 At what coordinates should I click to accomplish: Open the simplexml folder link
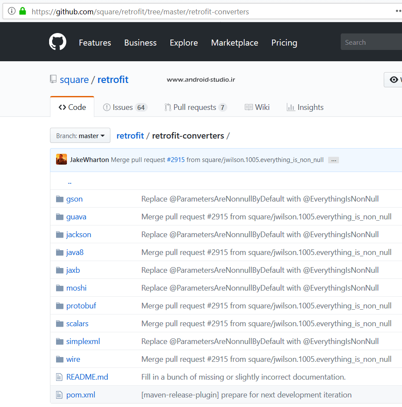pyautogui.click(x=83, y=341)
